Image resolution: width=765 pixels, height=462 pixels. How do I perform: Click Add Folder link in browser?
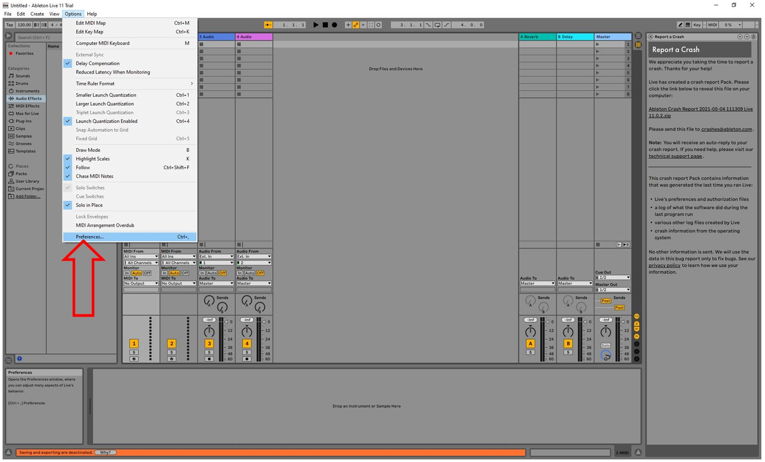click(27, 196)
